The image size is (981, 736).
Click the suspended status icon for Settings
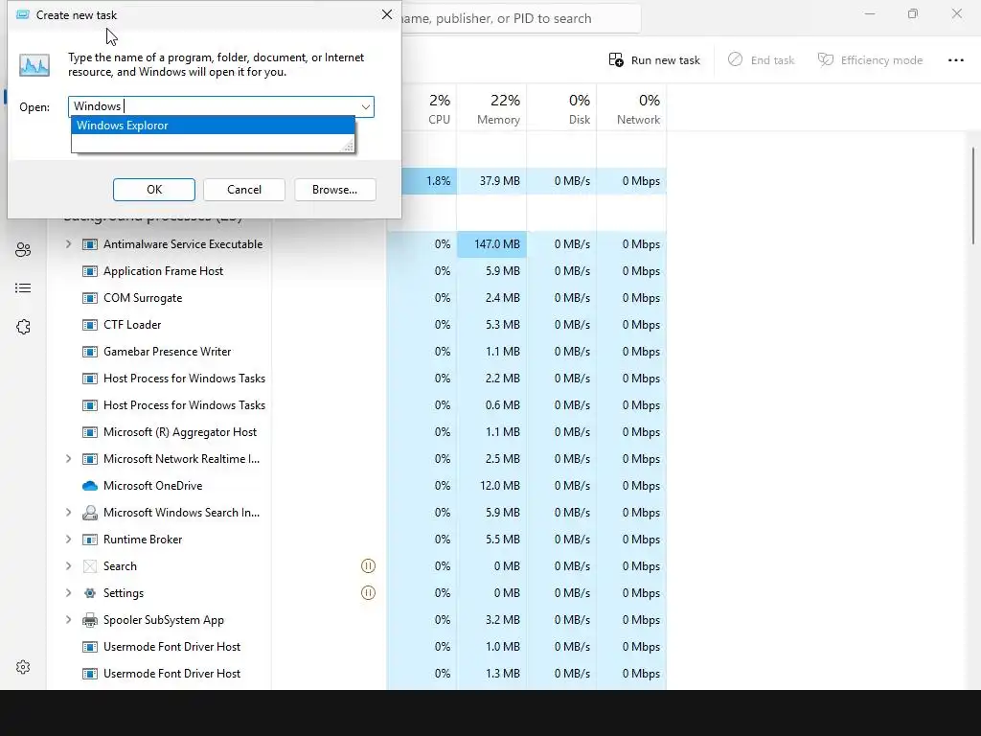pyautogui.click(x=369, y=593)
